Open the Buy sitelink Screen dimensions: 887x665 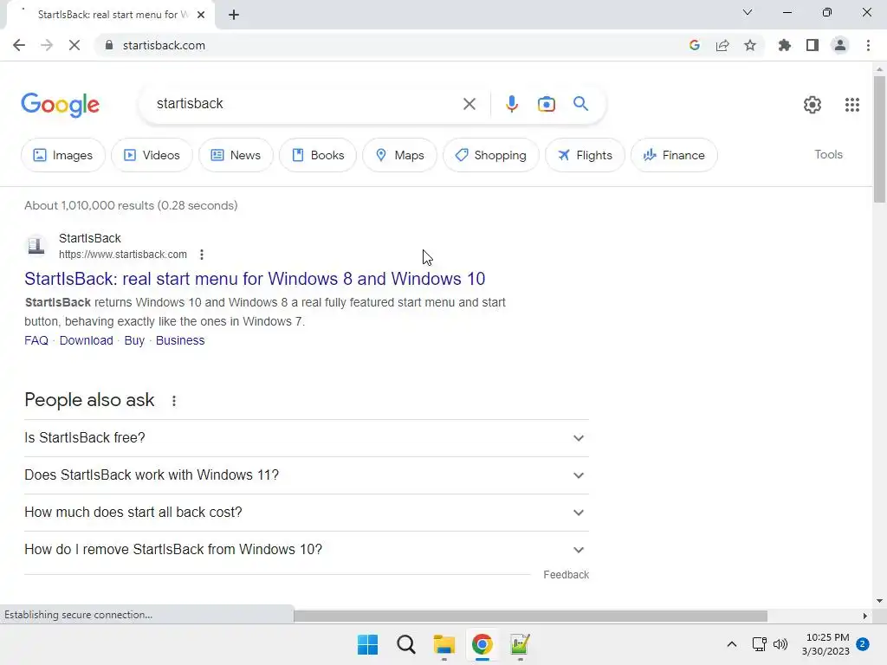click(x=134, y=340)
